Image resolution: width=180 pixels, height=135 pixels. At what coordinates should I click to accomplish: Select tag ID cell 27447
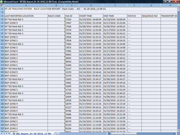pos(72,23)
